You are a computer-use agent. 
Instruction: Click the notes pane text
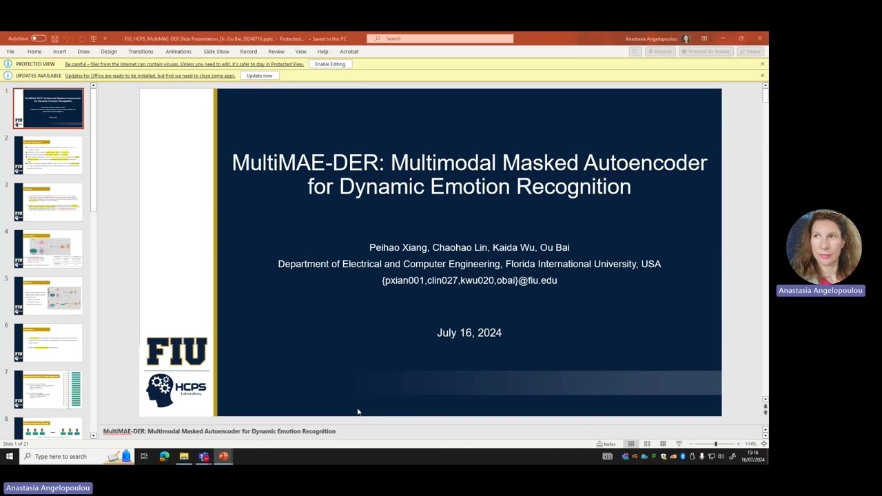click(x=219, y=431)
